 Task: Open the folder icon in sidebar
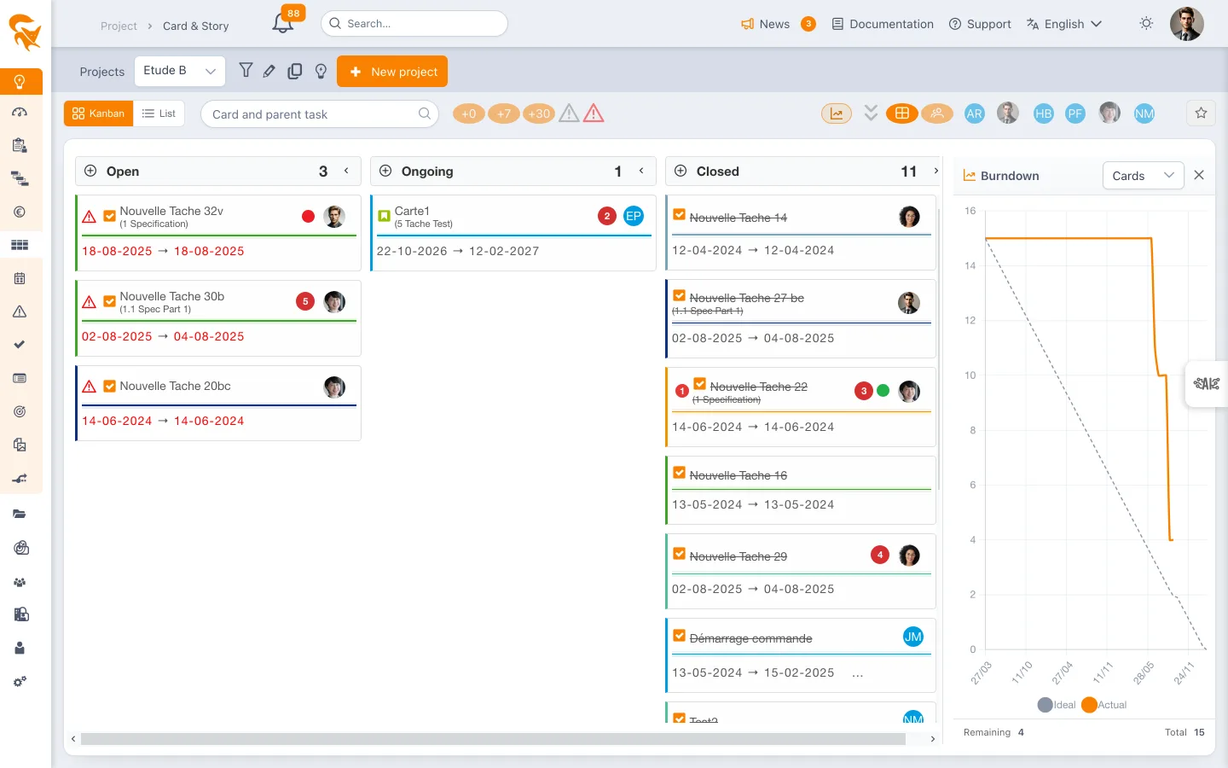click(20, 514)
